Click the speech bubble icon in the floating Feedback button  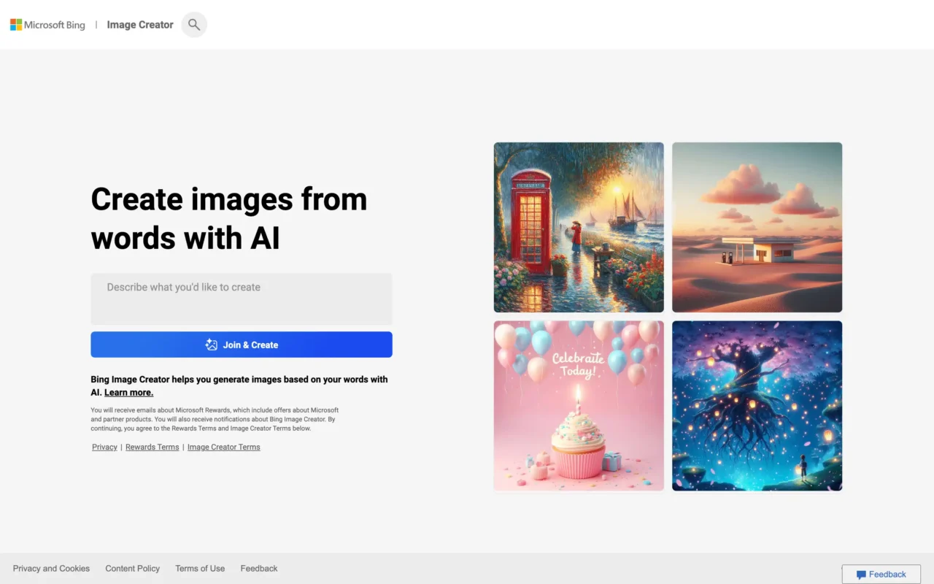(x=861, y=575)
